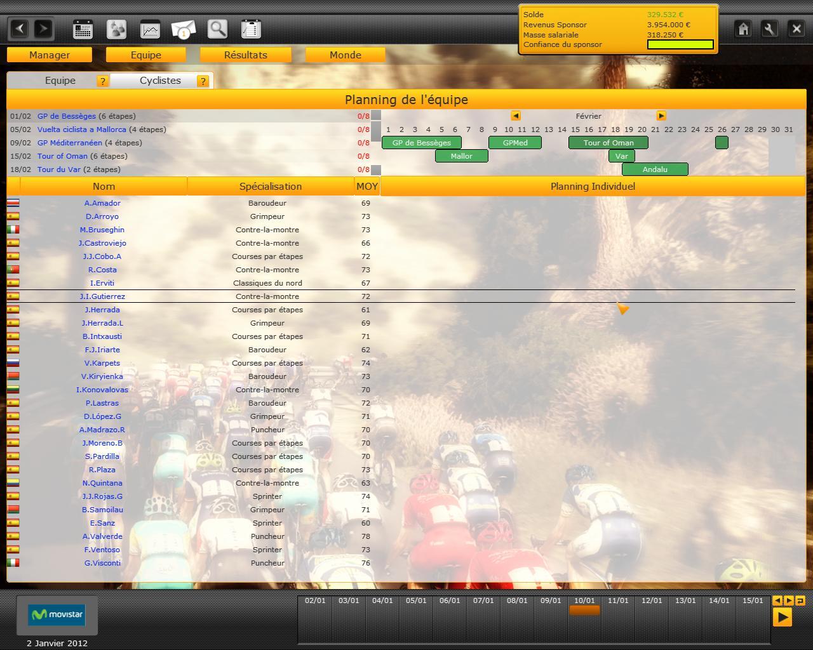Viewport: 813px width, 650px height.
Task: Select rider A.Valverde in the list
Action: pyautogui.click(x=102, y=536)
